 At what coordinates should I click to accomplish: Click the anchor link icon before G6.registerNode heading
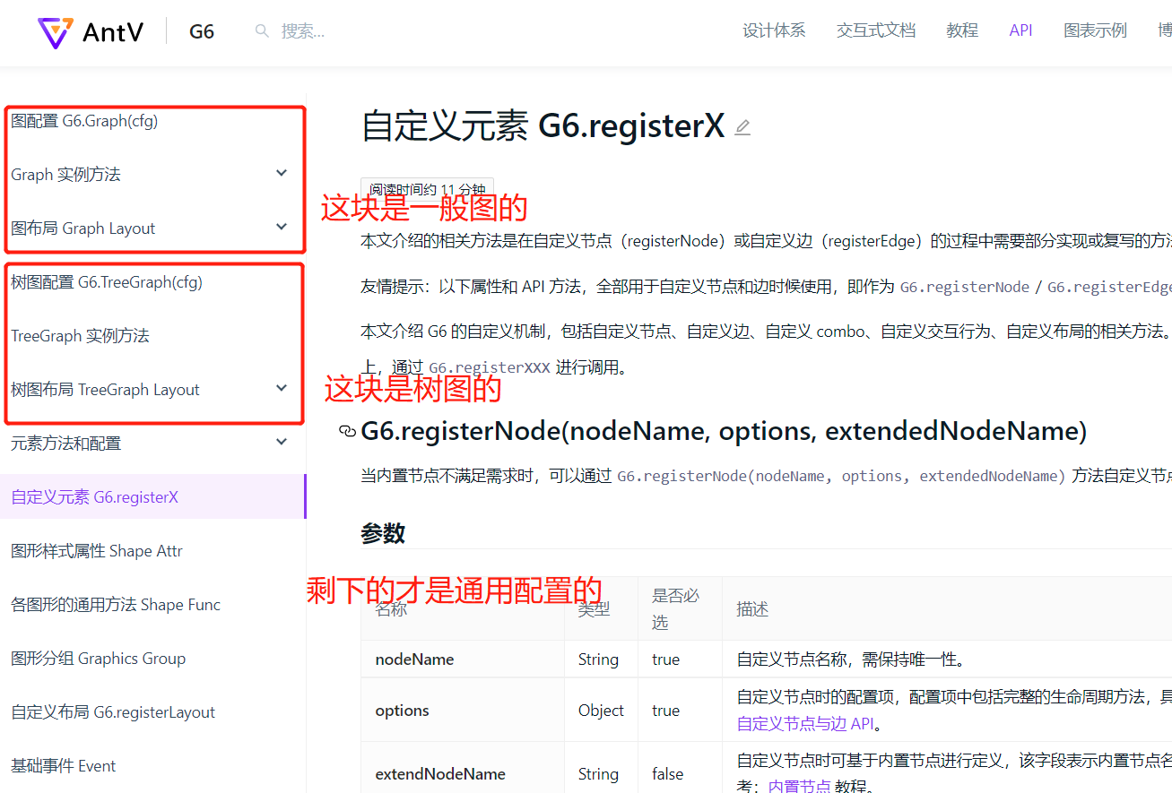(x=347, y=432)
